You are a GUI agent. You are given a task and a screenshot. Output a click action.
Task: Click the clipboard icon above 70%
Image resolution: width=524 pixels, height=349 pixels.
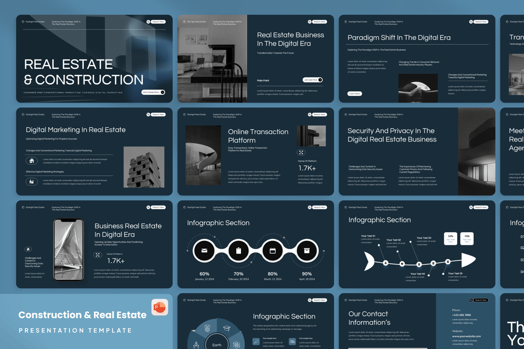238,251
